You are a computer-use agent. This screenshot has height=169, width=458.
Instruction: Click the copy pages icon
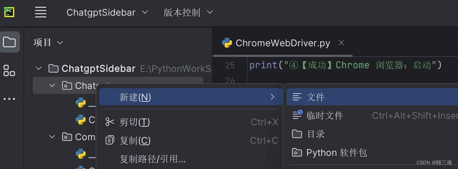coord(110,141)
